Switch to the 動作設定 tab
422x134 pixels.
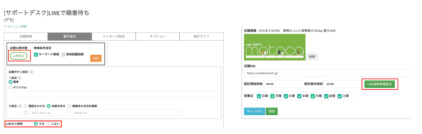[x=70, y=36]
